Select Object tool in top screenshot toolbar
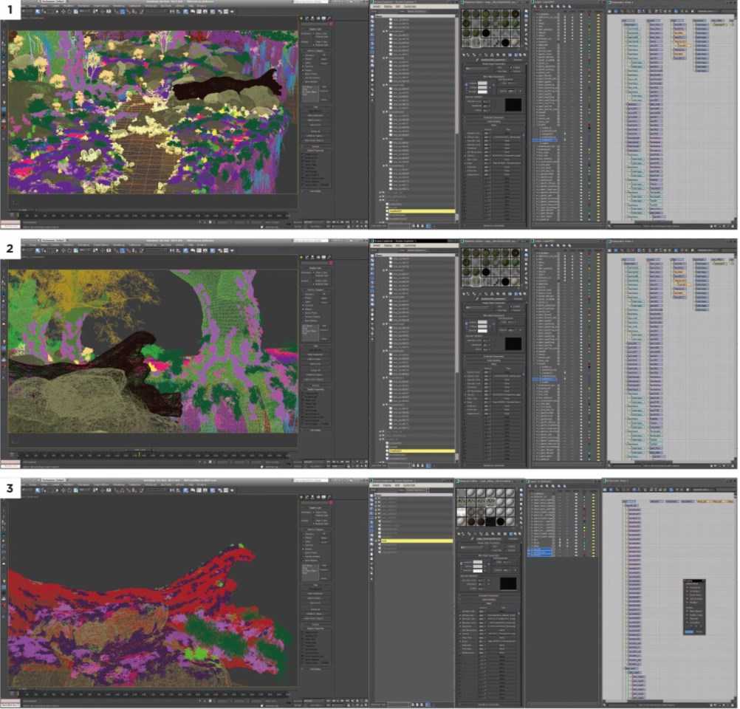 point(38,11)
